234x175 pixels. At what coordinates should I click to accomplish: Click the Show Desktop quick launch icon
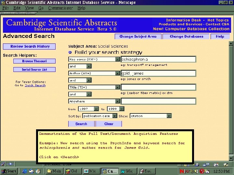[32, 171]
